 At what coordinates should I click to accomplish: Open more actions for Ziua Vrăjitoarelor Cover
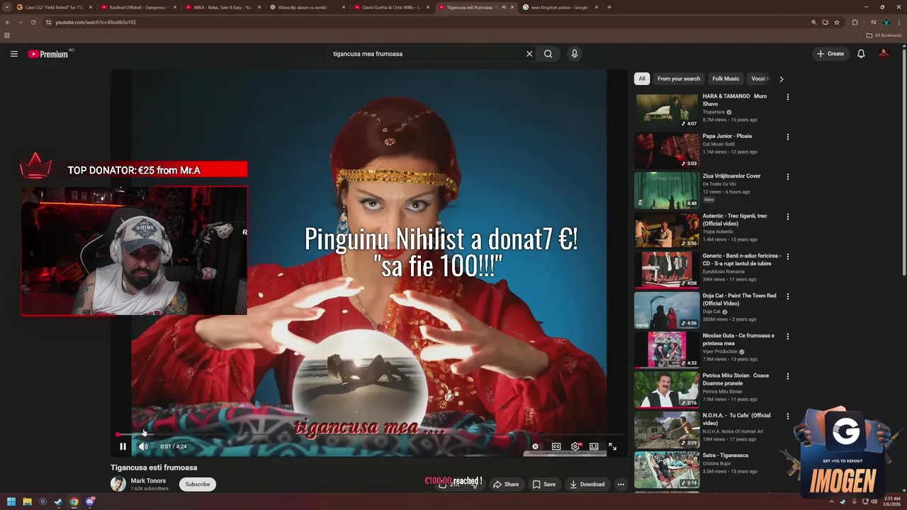[787, 176]
